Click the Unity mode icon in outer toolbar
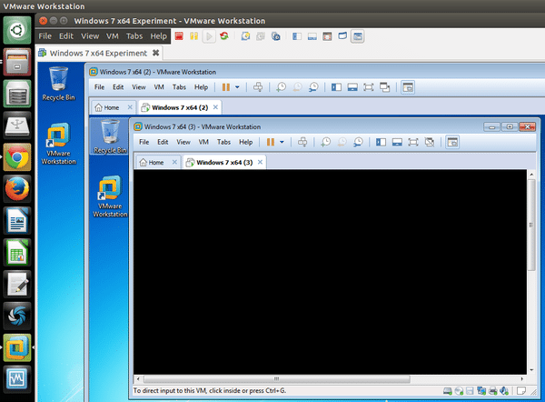The width and height of the screenshot is (545, 402). 342,35
